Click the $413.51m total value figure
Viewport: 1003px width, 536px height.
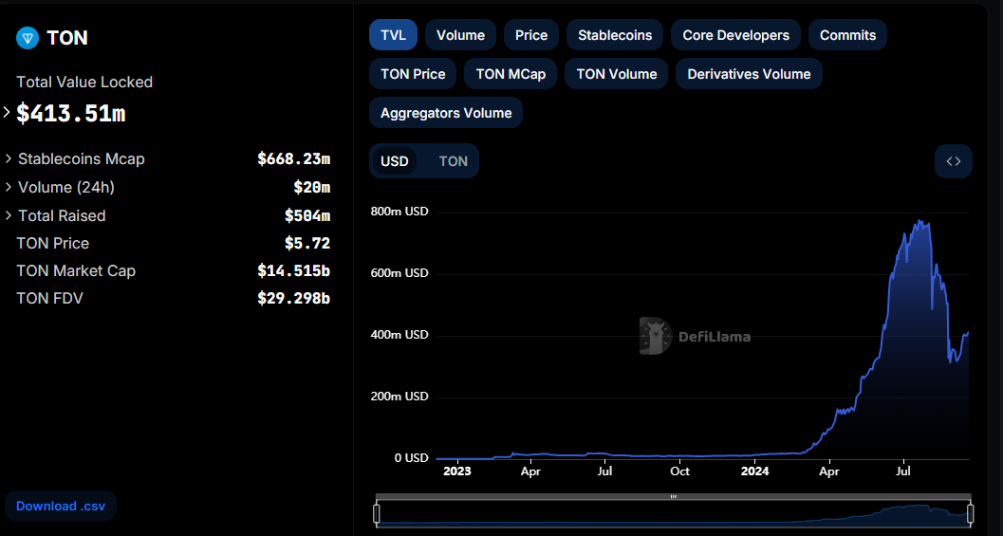71,113
